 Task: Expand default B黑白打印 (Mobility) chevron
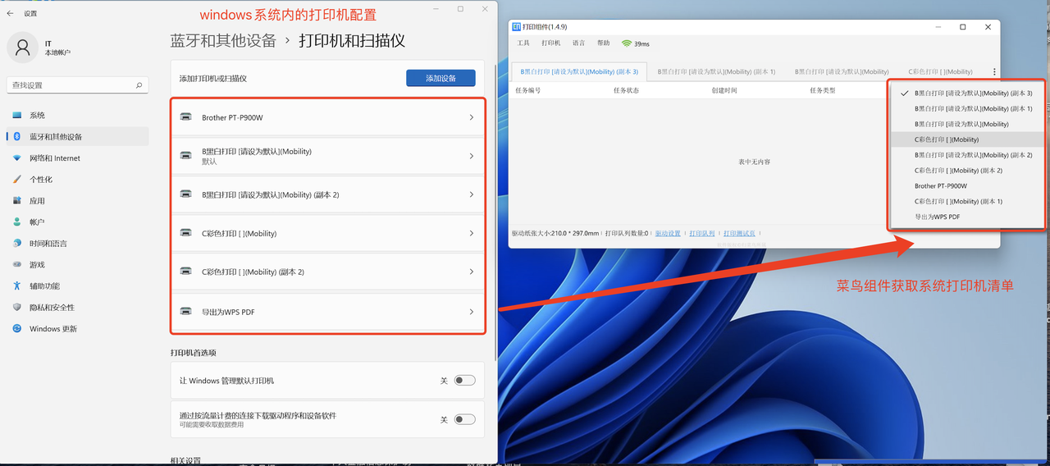tap(472, 156)
